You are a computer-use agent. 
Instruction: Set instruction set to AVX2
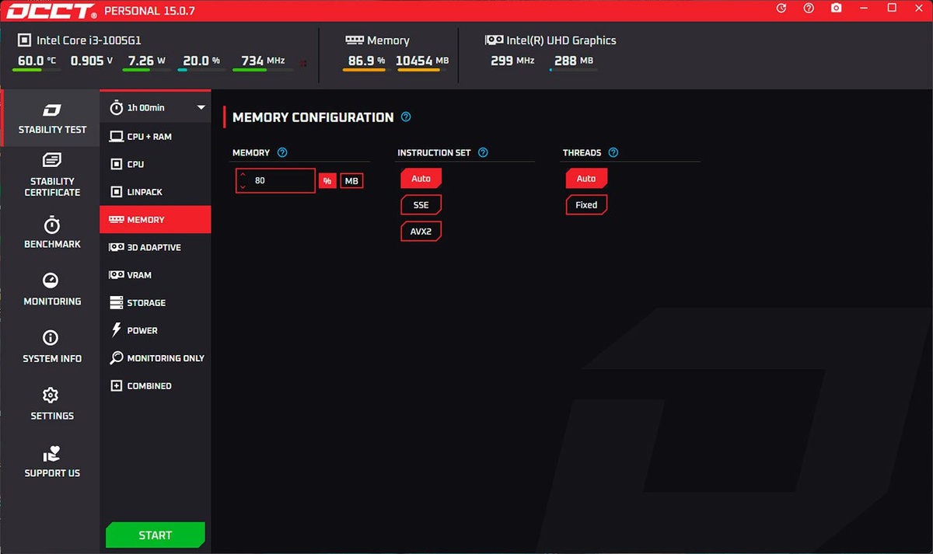421,232
